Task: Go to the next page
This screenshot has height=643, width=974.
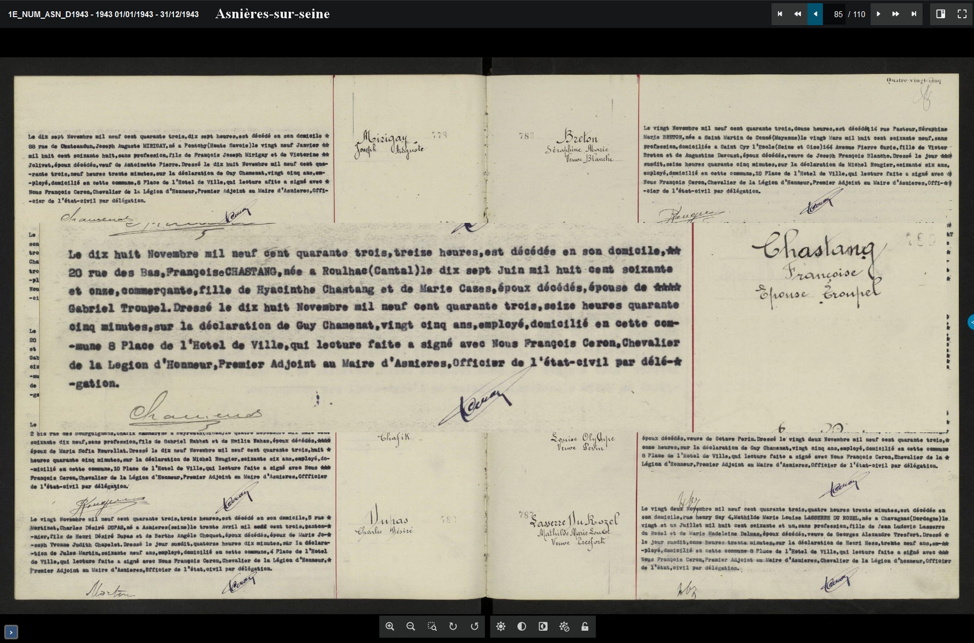Action: tap(879, 14)
